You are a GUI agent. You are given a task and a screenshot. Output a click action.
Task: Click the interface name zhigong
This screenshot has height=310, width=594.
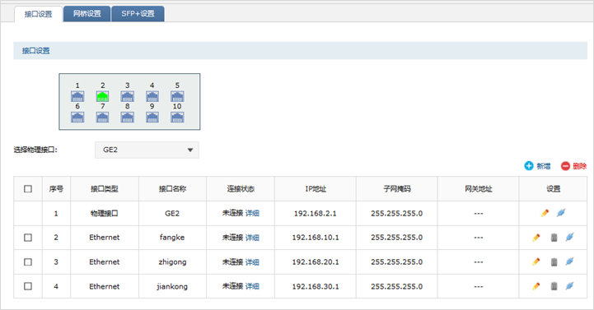(x=172, y=262)
